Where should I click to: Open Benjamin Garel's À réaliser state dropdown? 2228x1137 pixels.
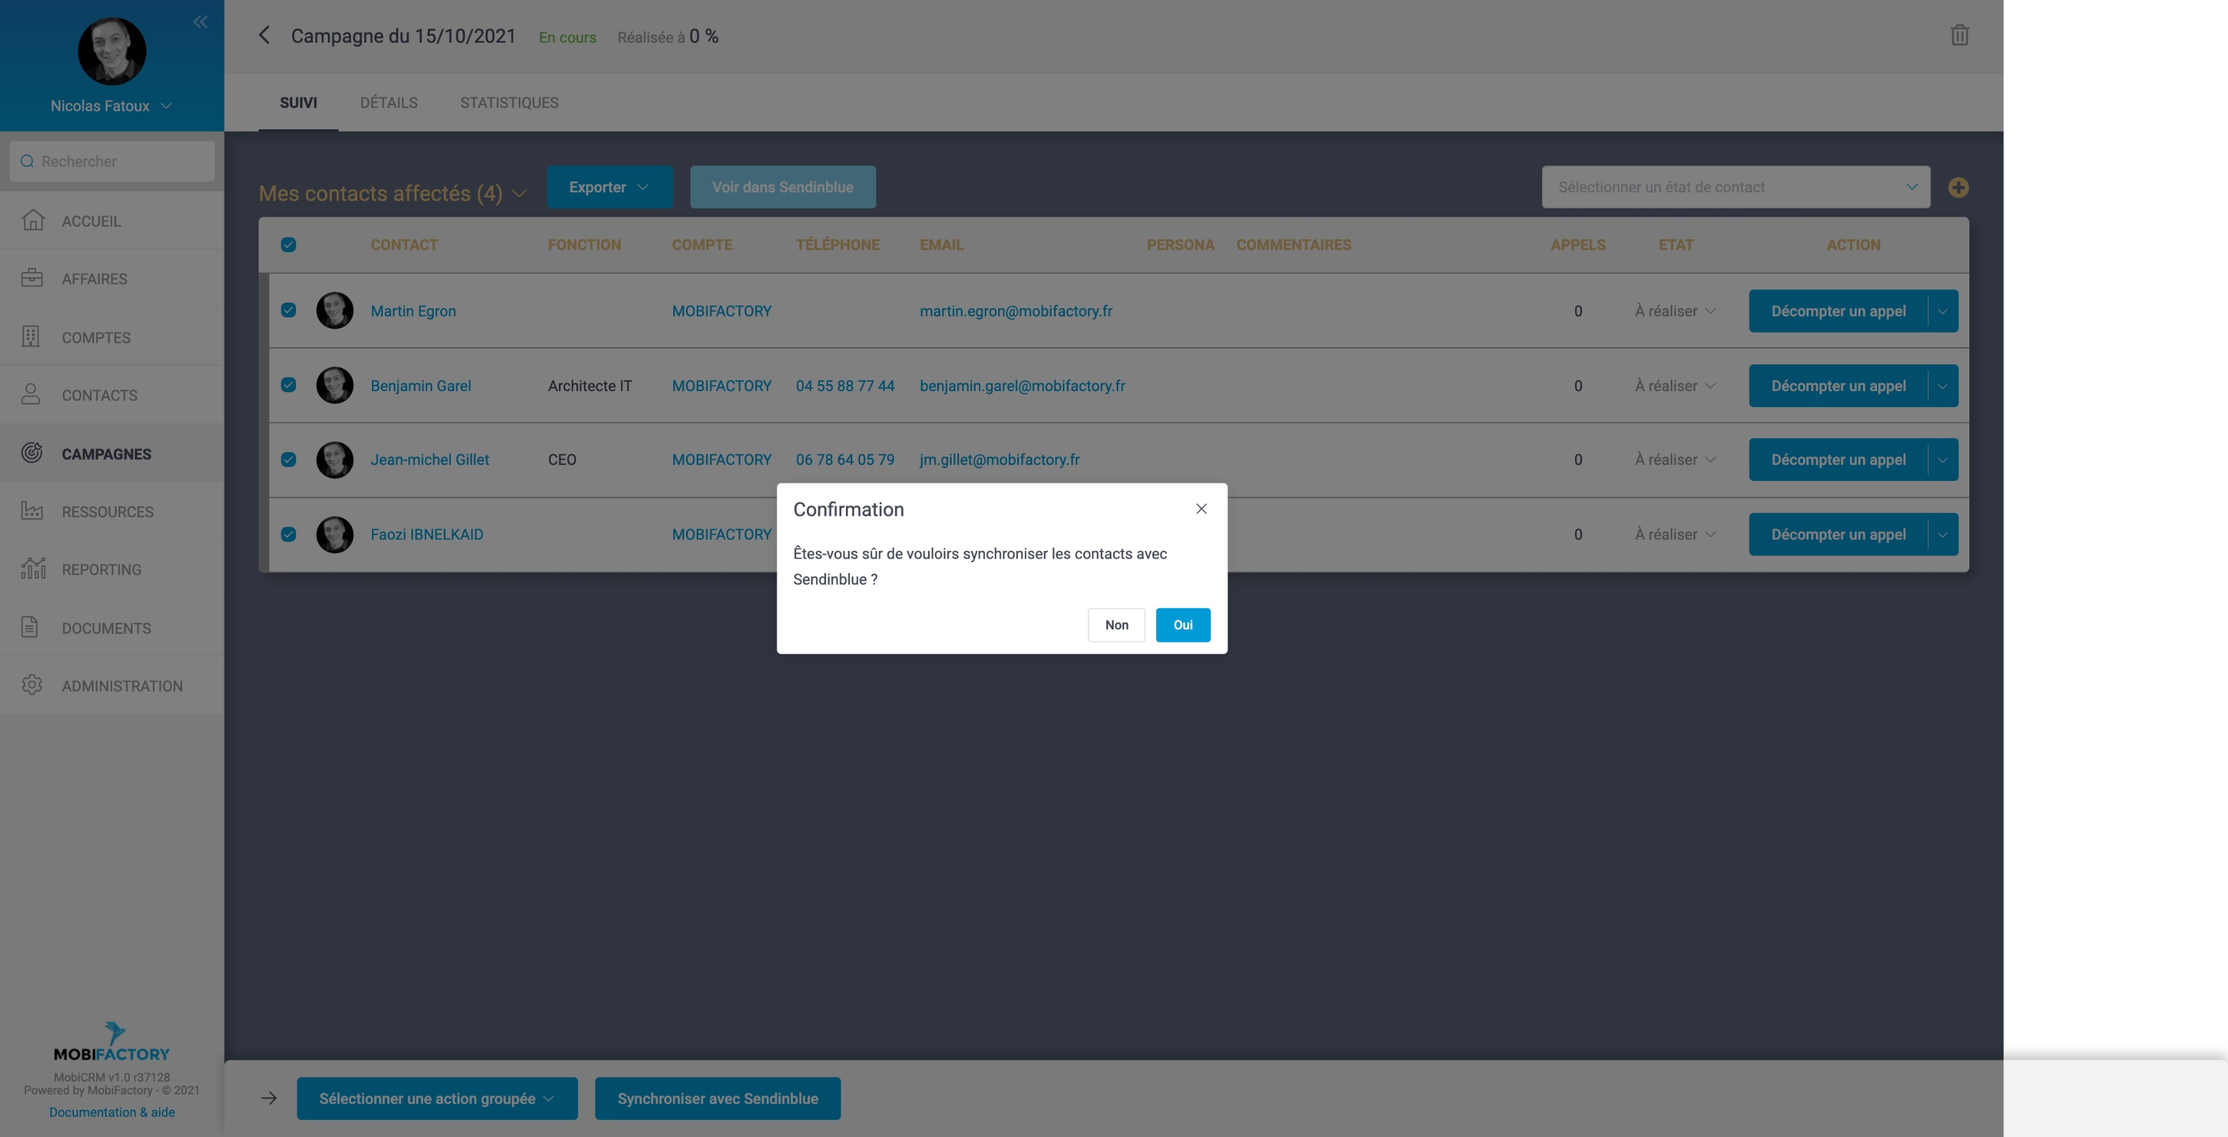click(x=1675, y=385)
